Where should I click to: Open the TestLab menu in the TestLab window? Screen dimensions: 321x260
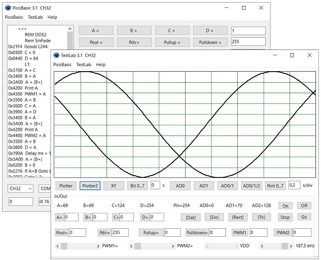point(84,65)
